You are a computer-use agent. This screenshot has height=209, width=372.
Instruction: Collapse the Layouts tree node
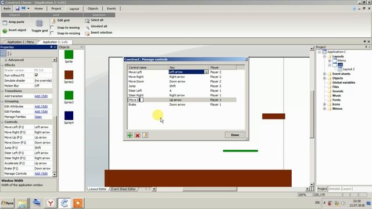[x=324, y=56]
